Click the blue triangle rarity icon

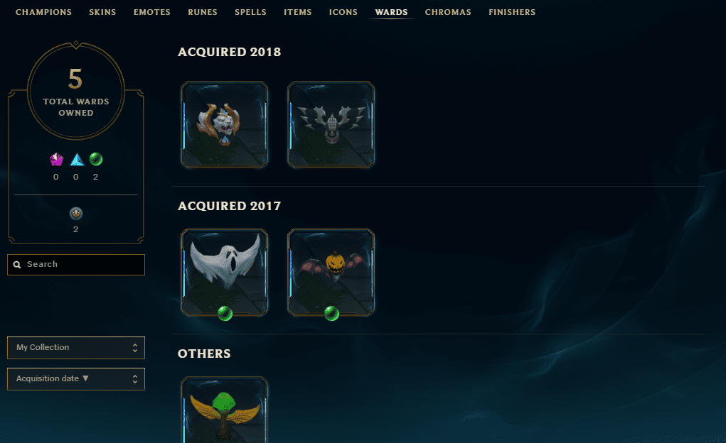tap(77, 160)
